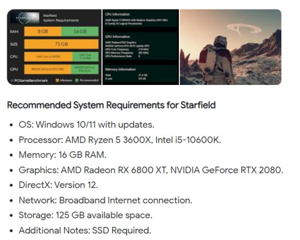
Task: Click the Memory: 16 GB RAM line
Action: pos(62,155)
